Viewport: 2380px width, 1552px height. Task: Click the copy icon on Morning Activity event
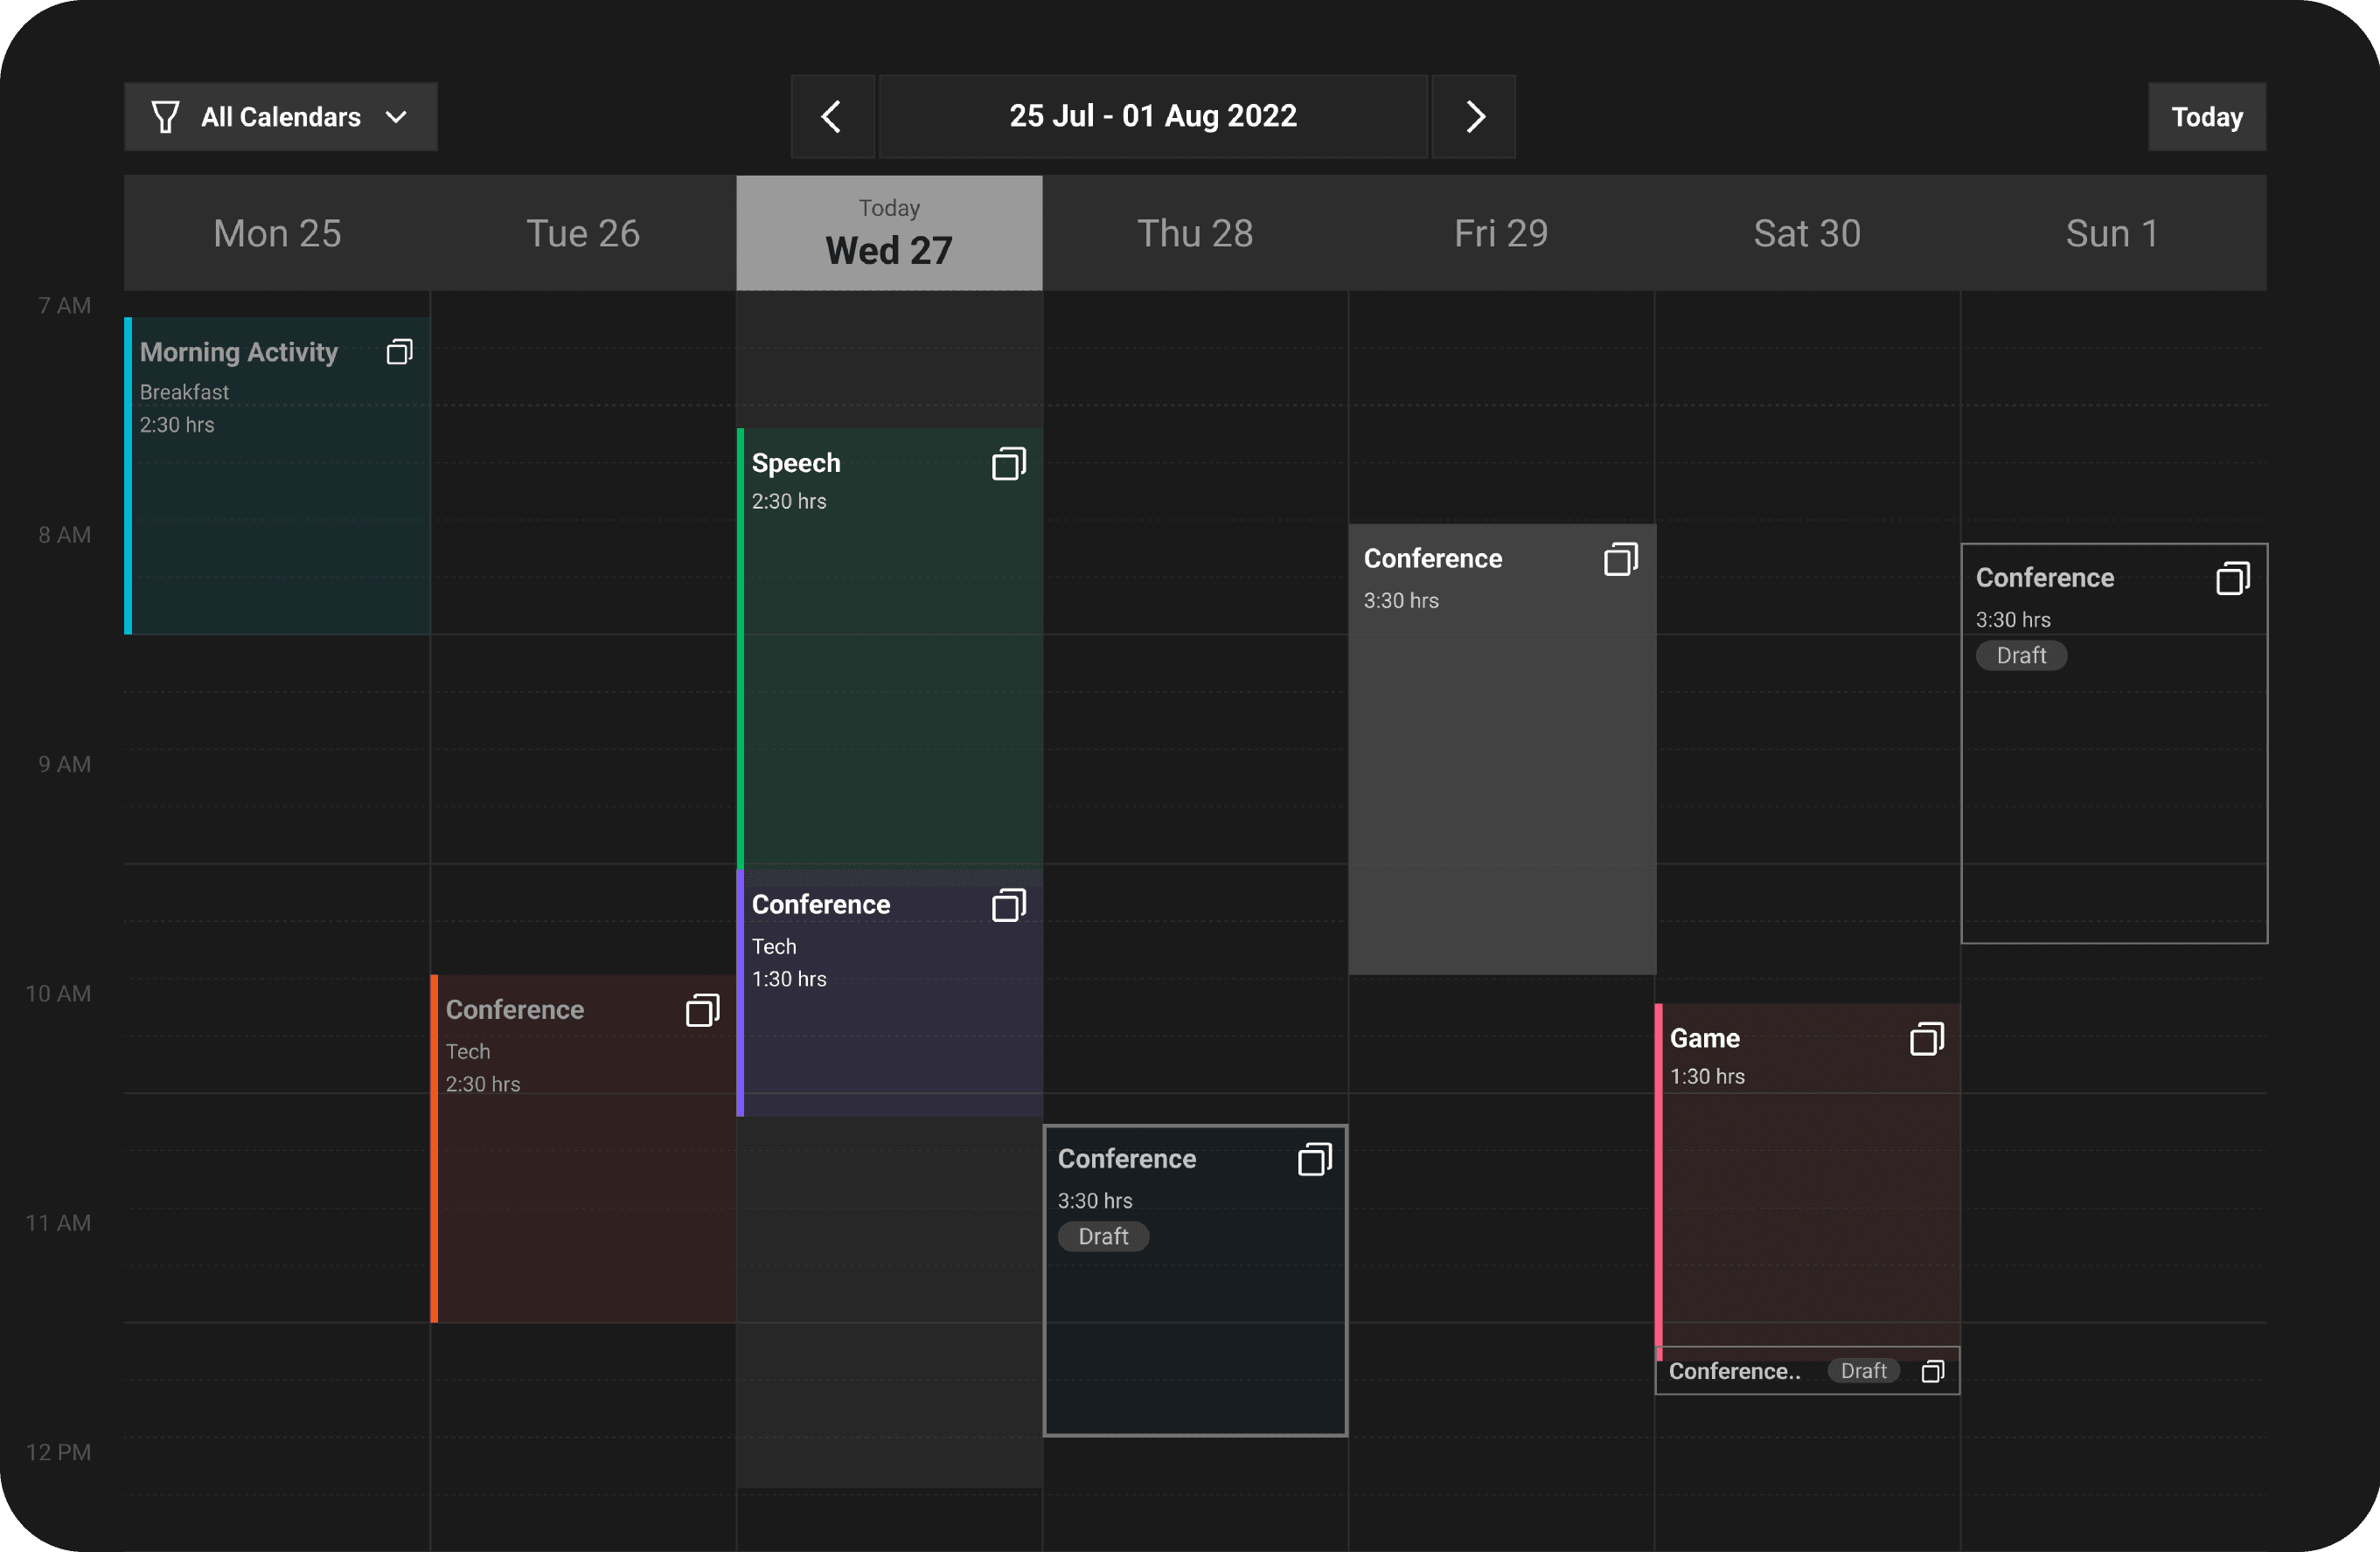click(x=399, y=352)
